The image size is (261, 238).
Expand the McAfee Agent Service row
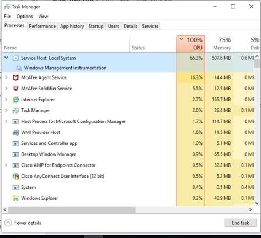6,77
